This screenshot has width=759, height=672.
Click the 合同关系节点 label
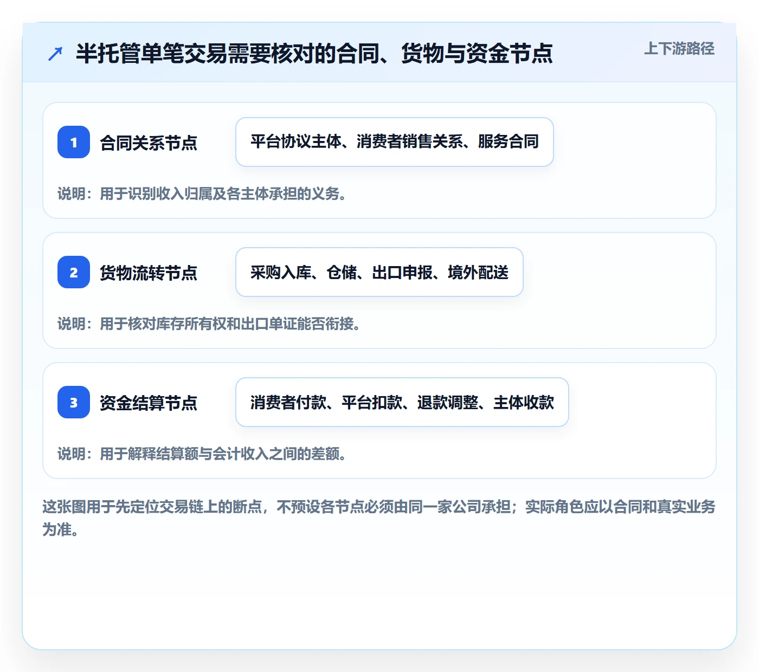[x=149, y=143]
